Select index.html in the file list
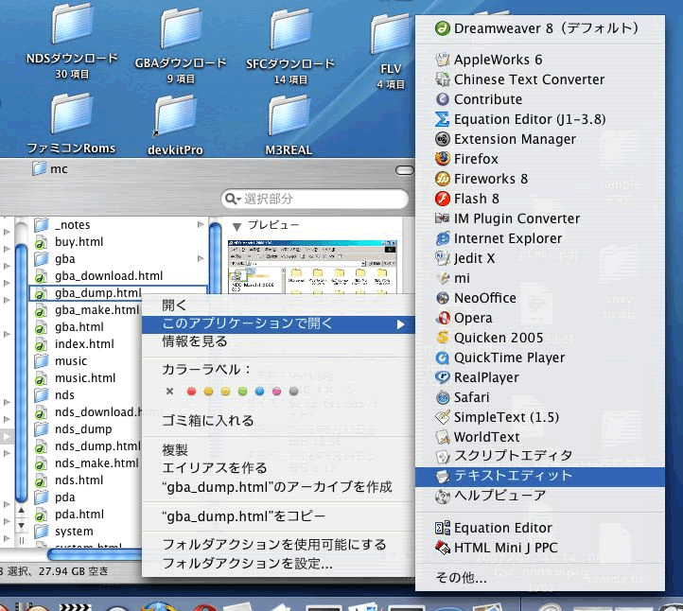 [87, 344]
